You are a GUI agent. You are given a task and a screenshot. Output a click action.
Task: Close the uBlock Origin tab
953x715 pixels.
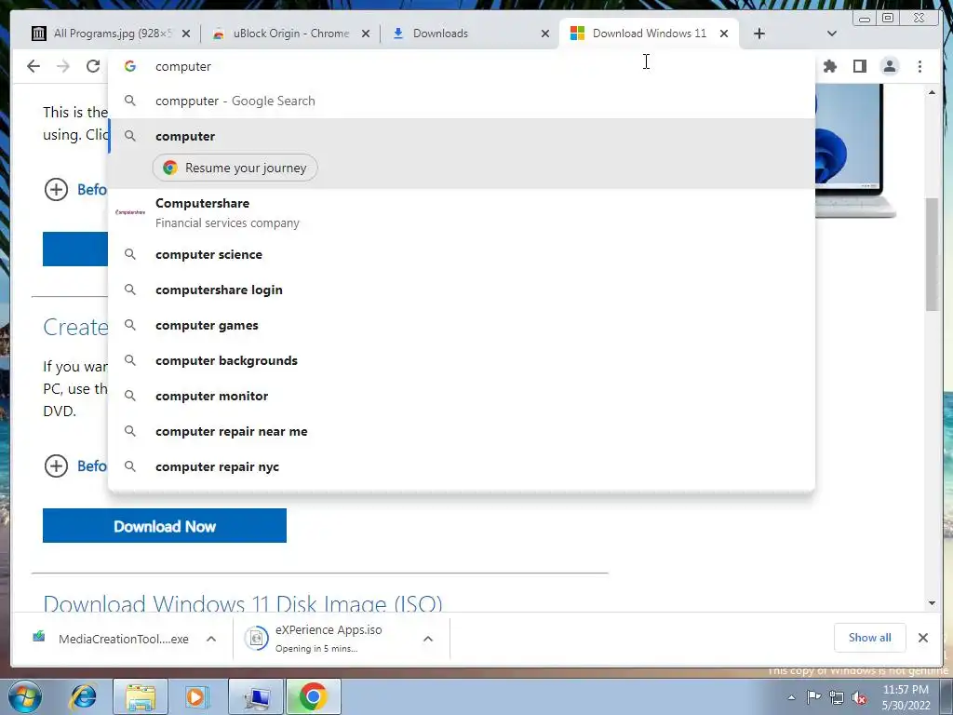(x=365, y=34)
